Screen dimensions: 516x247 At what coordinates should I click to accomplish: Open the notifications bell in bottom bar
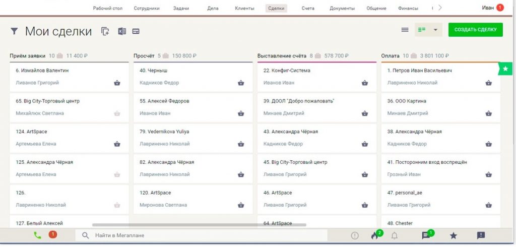click(x=395, y=235)
